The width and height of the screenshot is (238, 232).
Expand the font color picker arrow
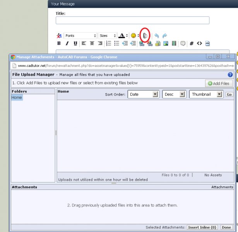click(x=127, y=36)
